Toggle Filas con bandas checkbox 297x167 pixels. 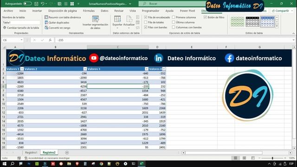tap(146, 27)
